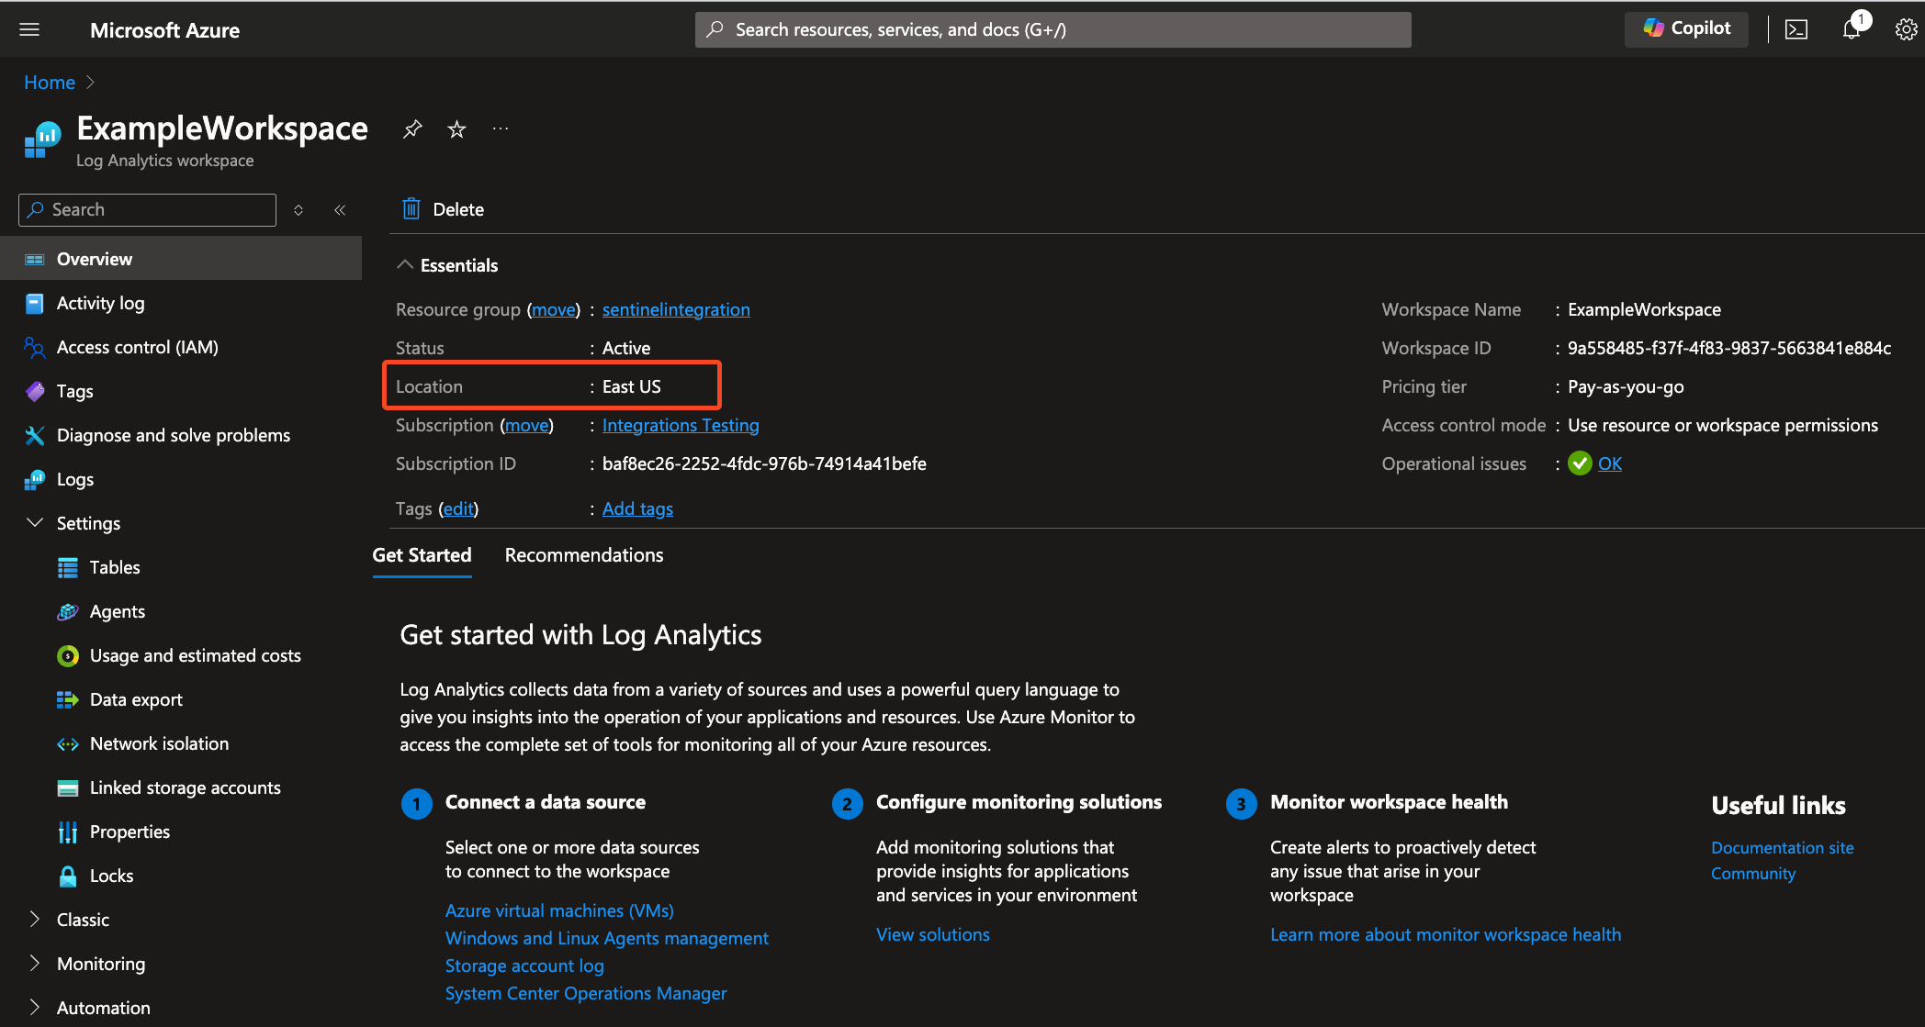1925x1027 pixels.
Task: Click the Overview menu icon
Action: [35, 259]
